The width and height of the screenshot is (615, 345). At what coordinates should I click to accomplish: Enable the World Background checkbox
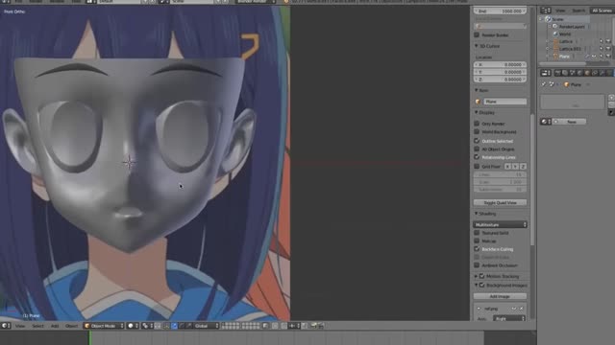pos(477,132)
